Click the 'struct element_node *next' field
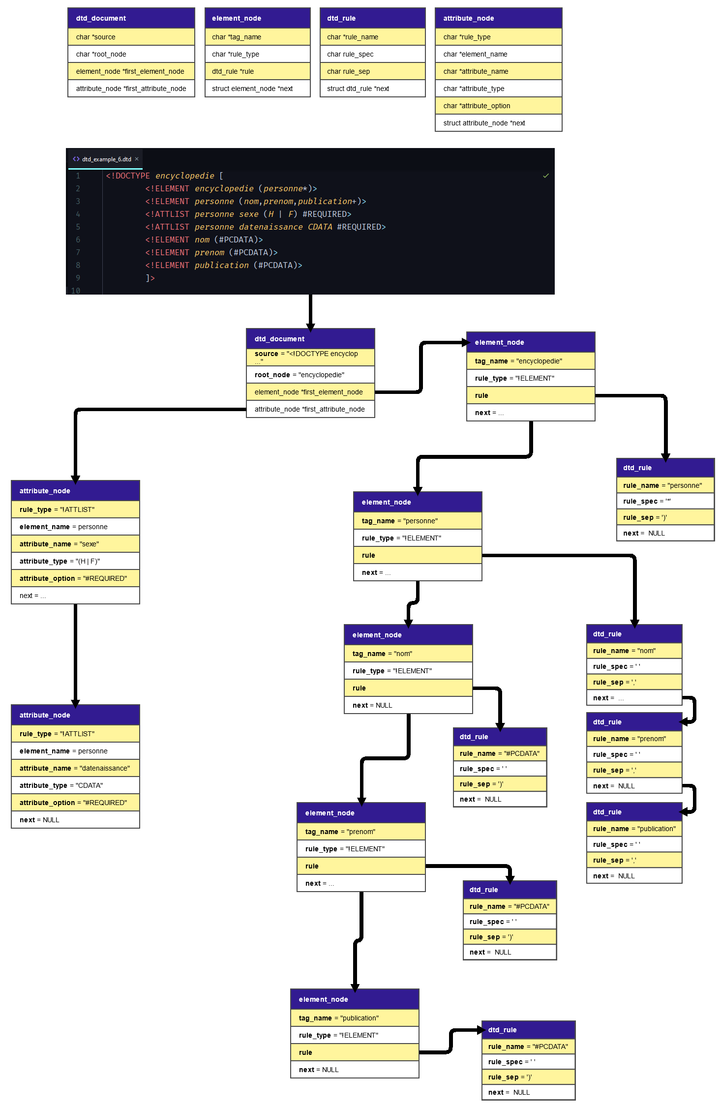720x1107 pixels. (258, 89)
